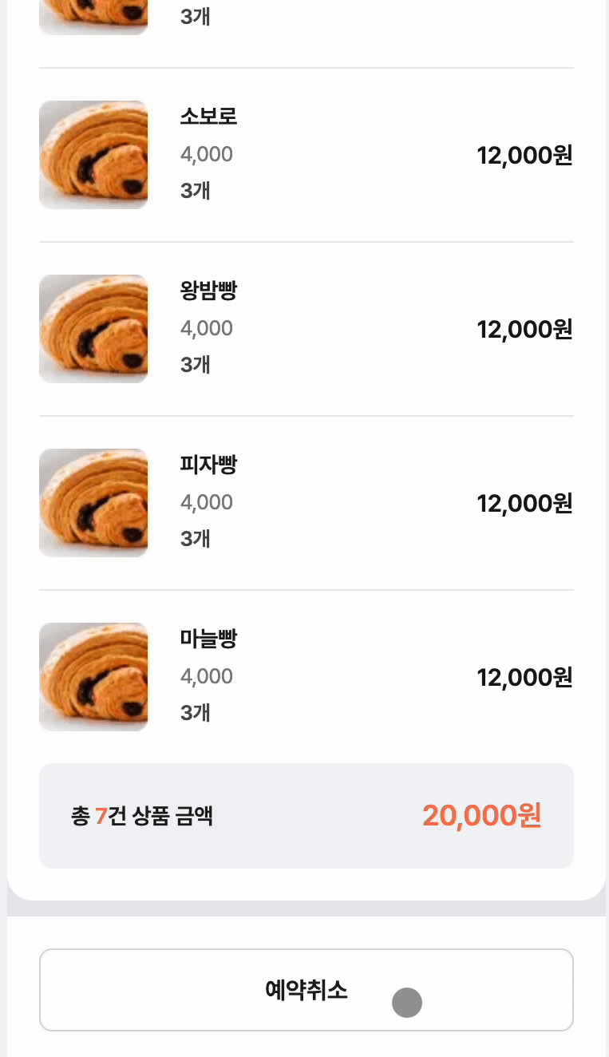Tap the 왕밤빵 product image
This screenshot has height=1057, width=609.
pos(93,329)
